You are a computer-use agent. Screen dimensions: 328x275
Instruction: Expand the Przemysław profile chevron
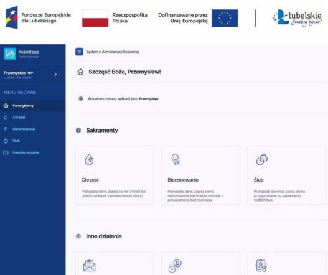(55, 75)
